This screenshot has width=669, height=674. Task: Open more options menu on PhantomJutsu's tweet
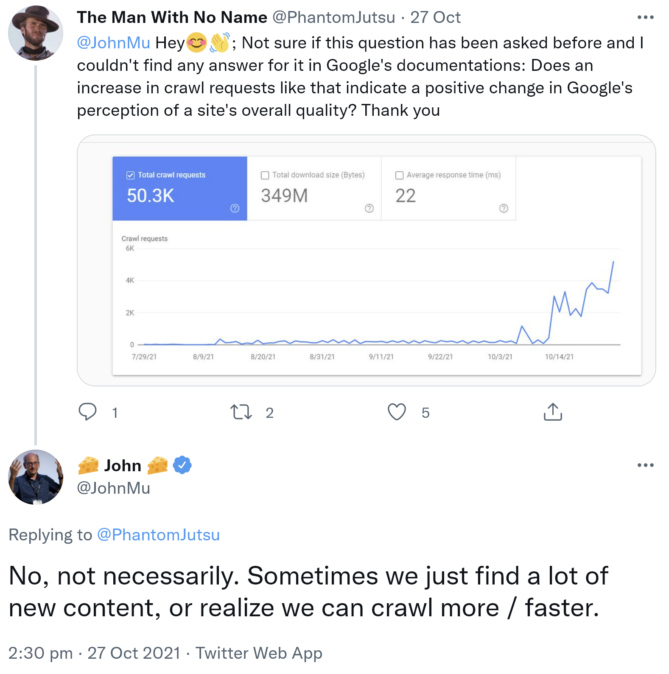click(645, 17)
